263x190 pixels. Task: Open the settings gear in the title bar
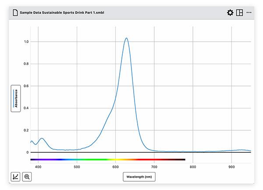[x=230, y=13]
